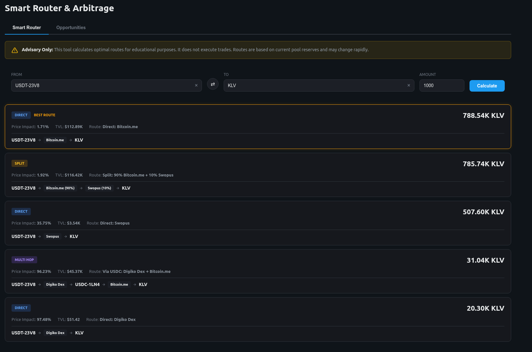Clear the KLV token with the × icon

pos(409,85)
